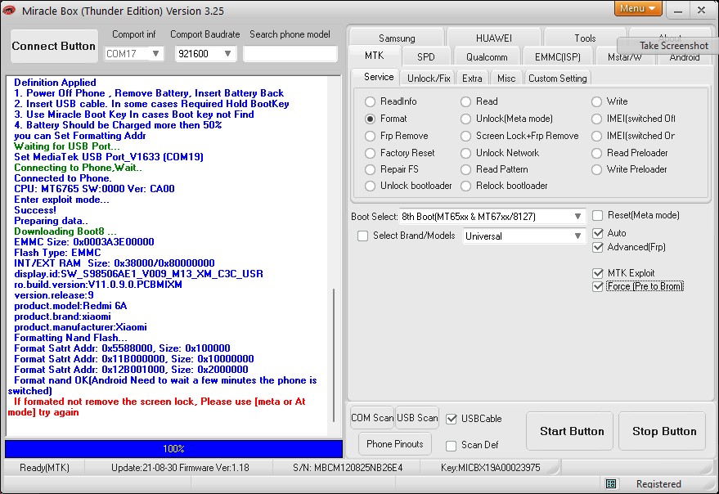
Task: Select the Frp Remove radio option
Action: 371,136
